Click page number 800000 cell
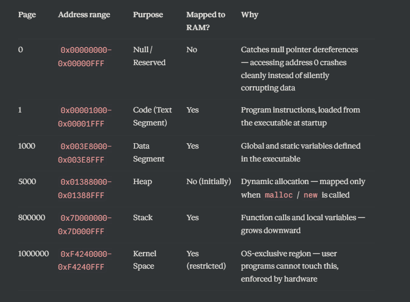Screen dimensions: 410x302 click(31, 217)
